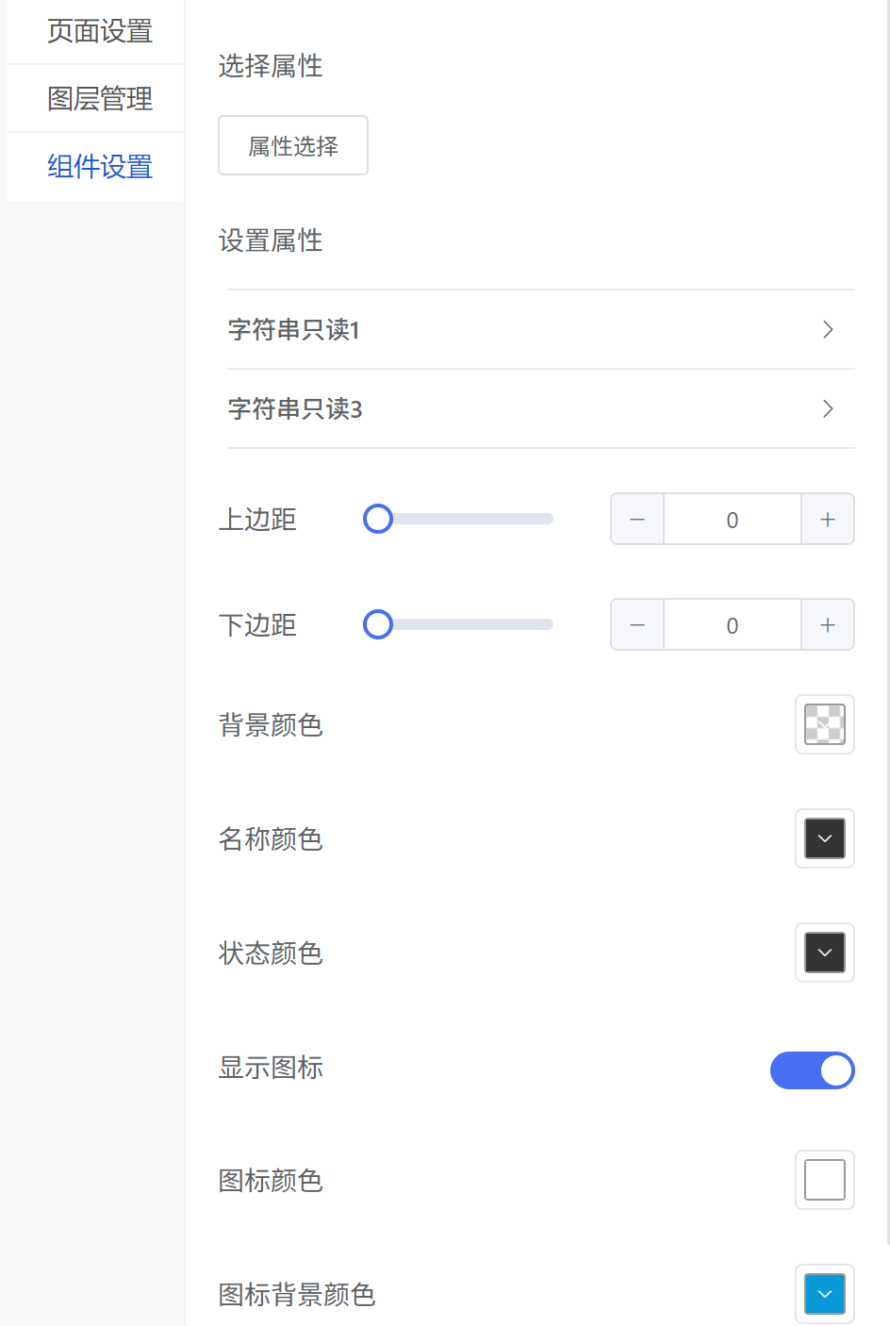Viewport: 890px width, 1326px height.
Task: Click minus icon for 上边距
Action: click(x=637, y=520)
